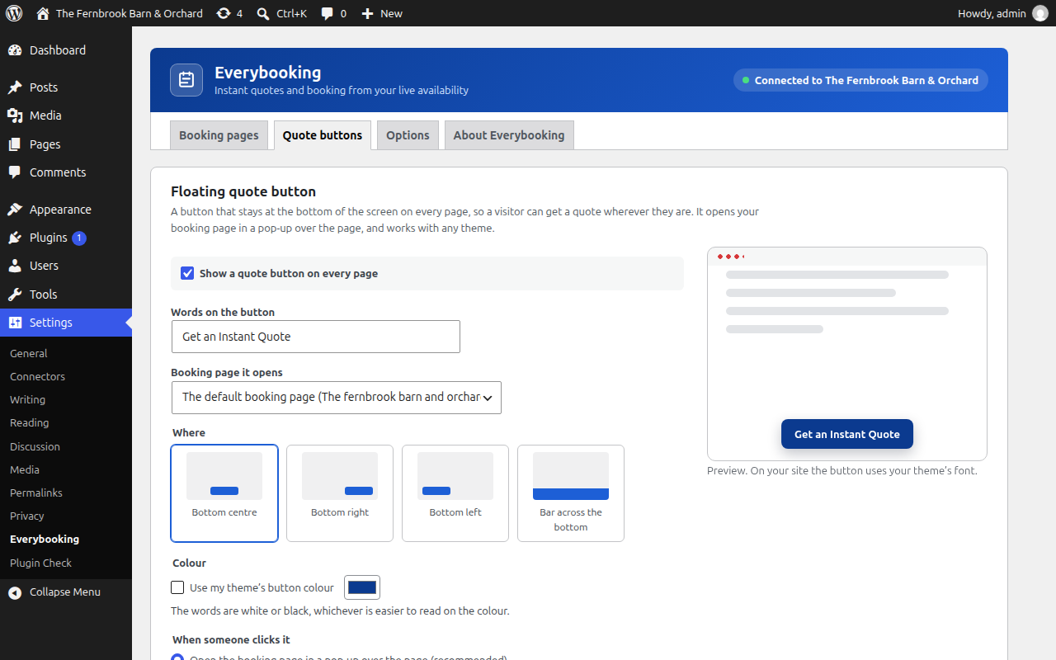
Task: Untick Show a quote button on every page
Action: (187, 273)
